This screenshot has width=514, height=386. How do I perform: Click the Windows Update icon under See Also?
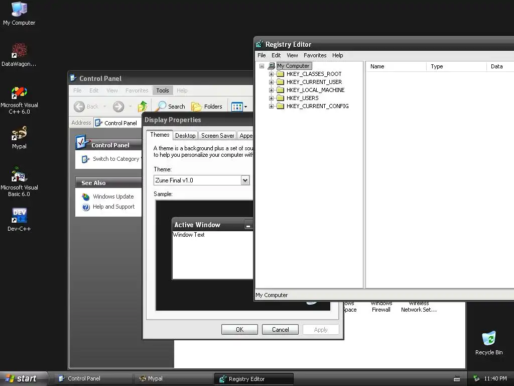[x=86, y=197]
